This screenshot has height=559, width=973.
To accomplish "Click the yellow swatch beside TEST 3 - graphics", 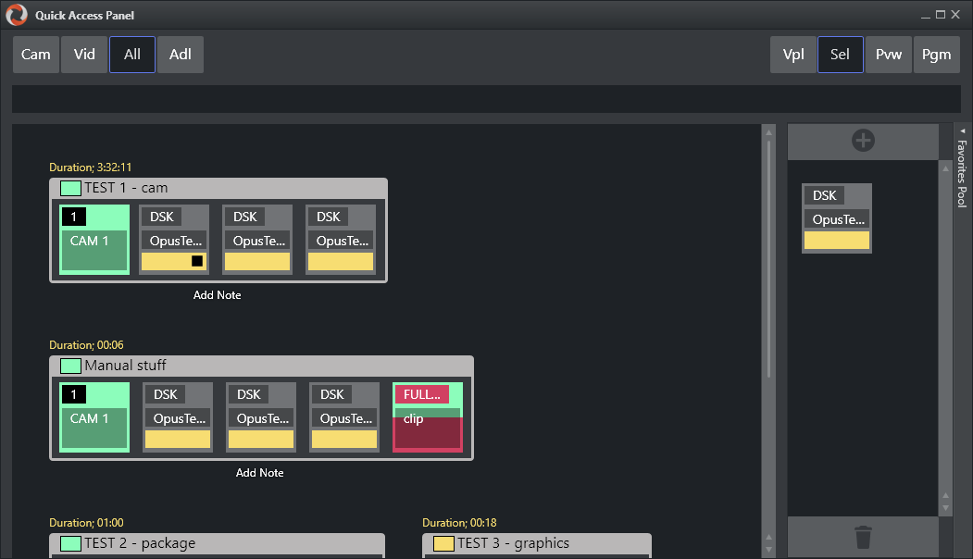I will pyautogui.click(x=443, y=543).
